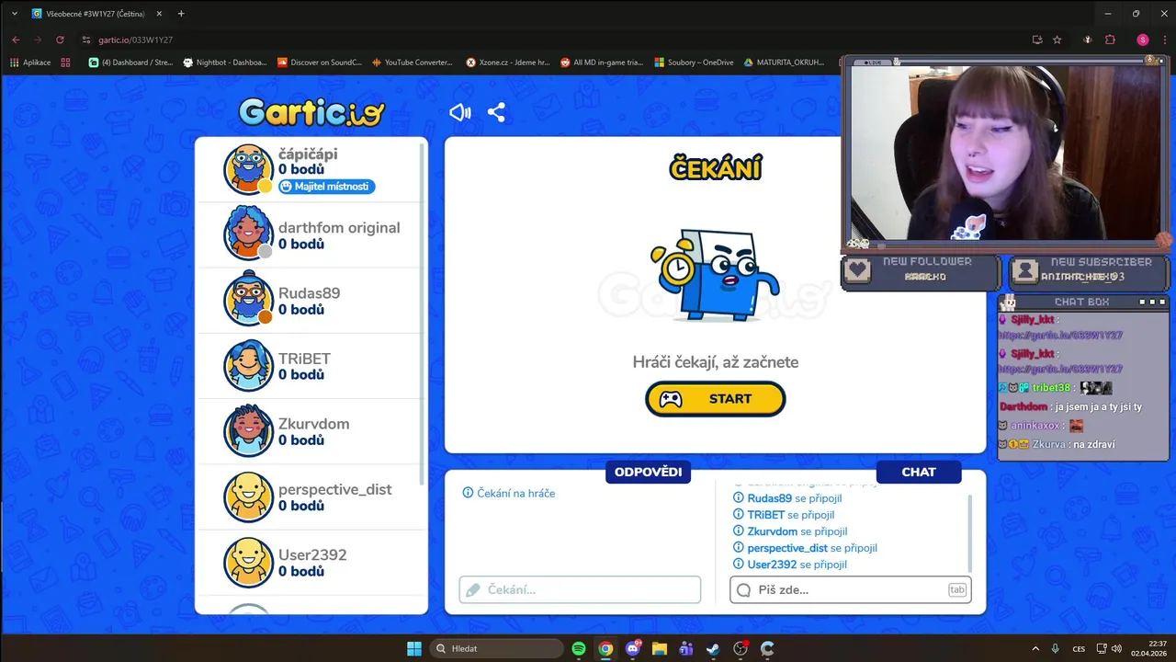
Task: Open the Dashboard / Stre... bookmark
Action: tap(130, 63)
